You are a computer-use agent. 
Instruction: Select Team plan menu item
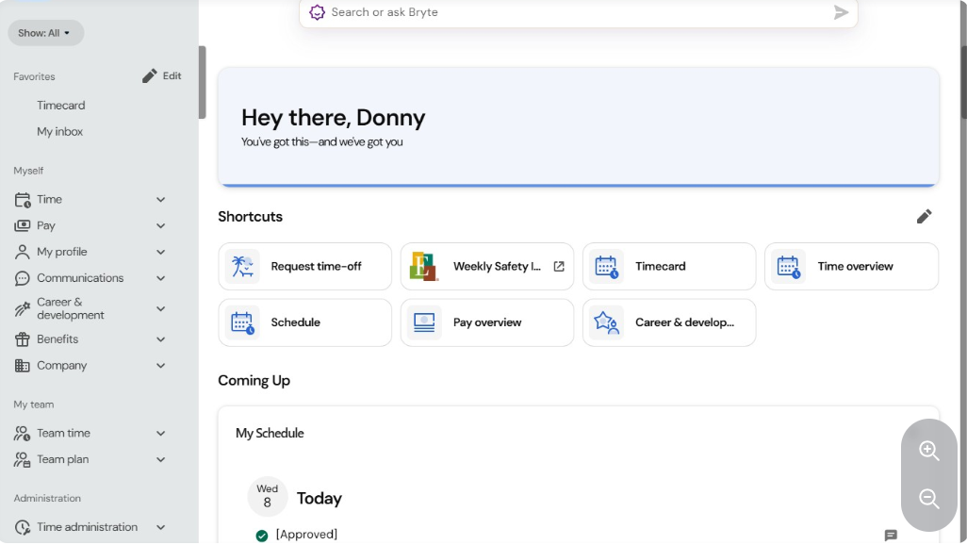[63, 460]
